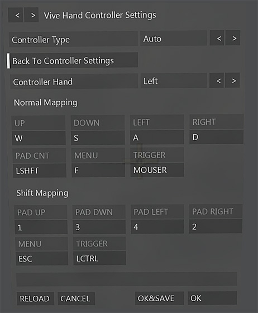258x313 pixels.
Task: Edit PAD CNT mapping LSHFT
Action: point(40,170)
